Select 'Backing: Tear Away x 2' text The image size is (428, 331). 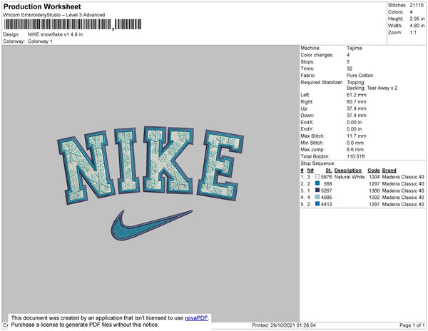pos(372,88)
